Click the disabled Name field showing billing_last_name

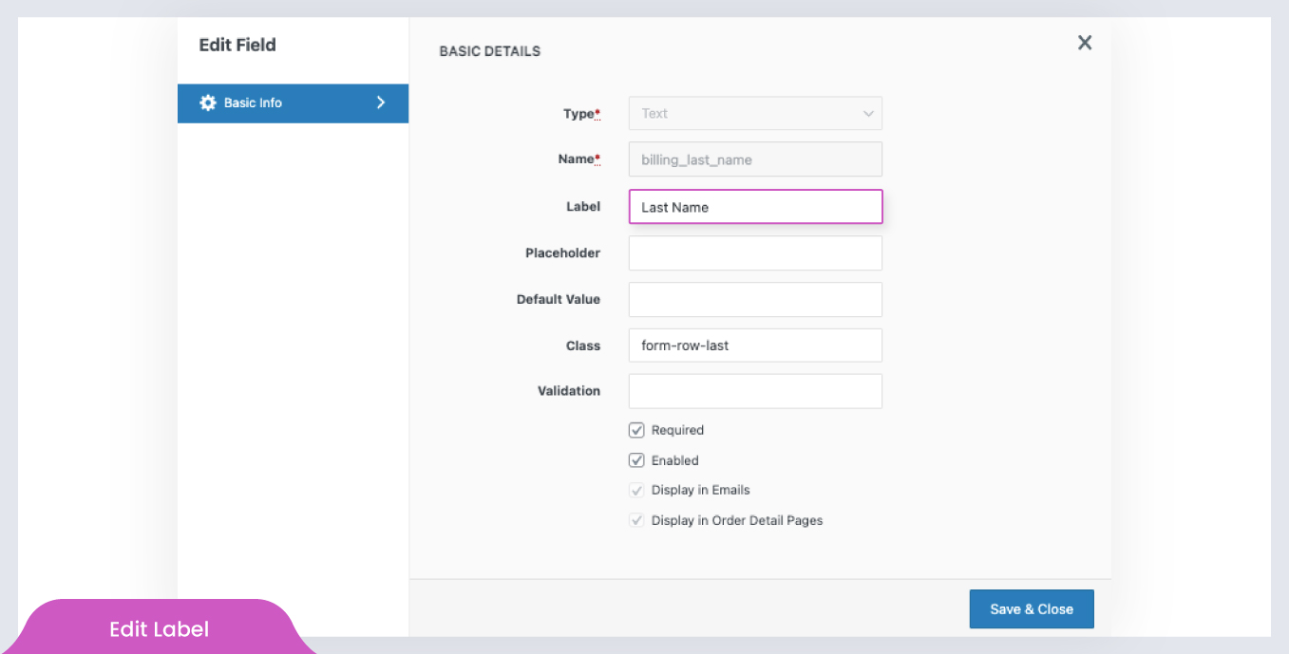tap(755, 159)
